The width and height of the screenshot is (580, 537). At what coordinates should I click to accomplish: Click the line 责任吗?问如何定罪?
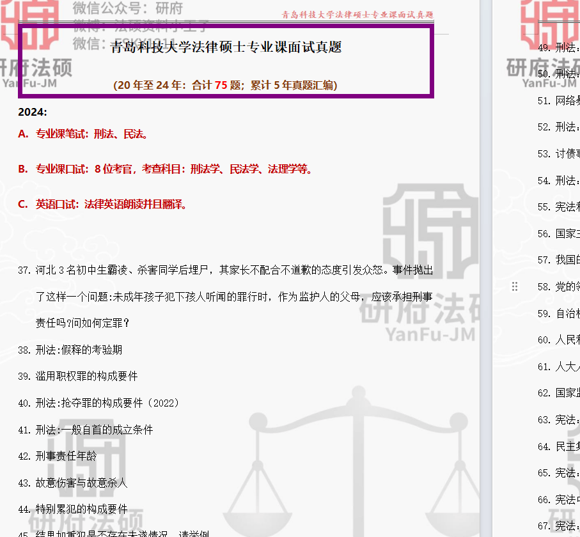[x=82, y=323]
